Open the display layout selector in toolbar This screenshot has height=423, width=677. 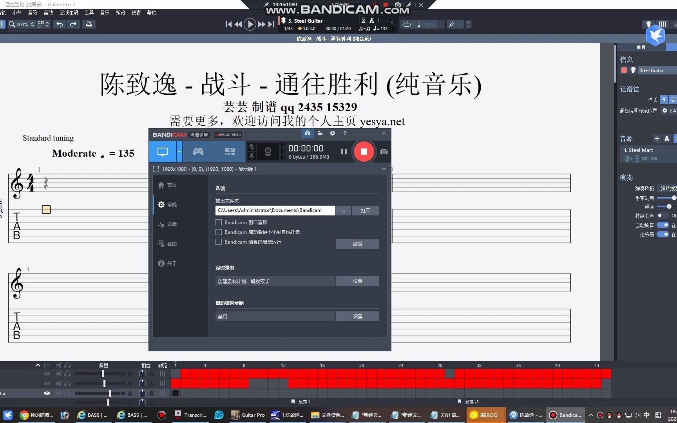(43, 24)
